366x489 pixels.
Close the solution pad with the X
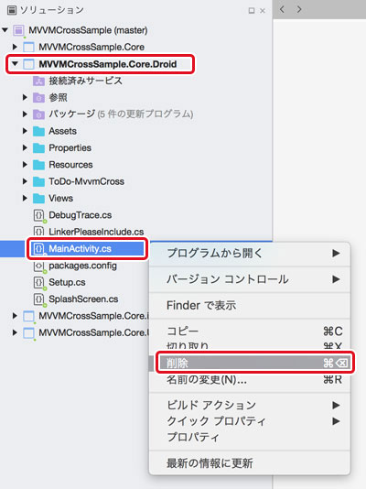263,11
